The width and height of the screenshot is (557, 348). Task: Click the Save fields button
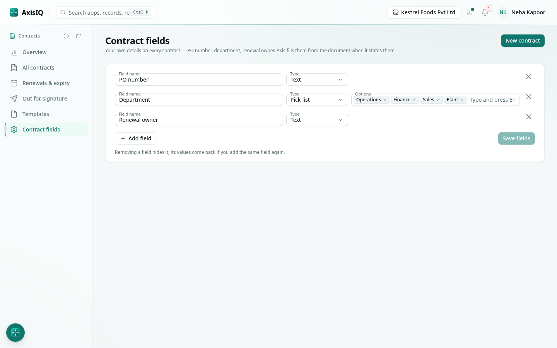516,138
